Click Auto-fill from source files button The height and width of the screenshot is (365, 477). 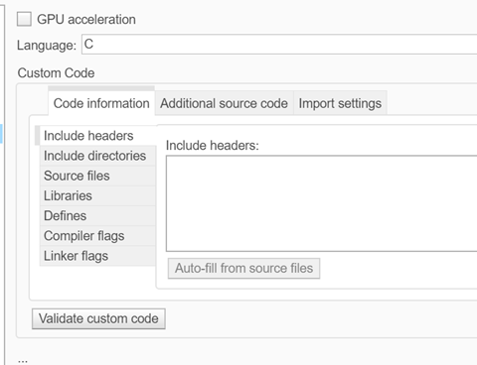[x=243, y=268]
